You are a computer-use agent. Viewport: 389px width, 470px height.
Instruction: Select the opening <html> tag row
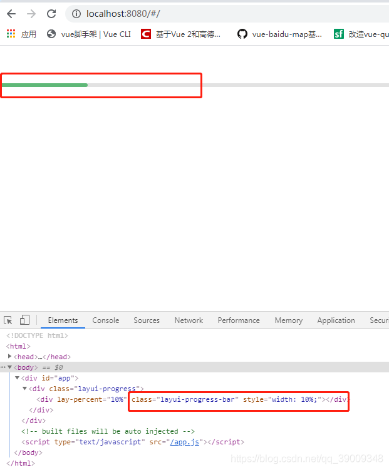tap(18, 346)
